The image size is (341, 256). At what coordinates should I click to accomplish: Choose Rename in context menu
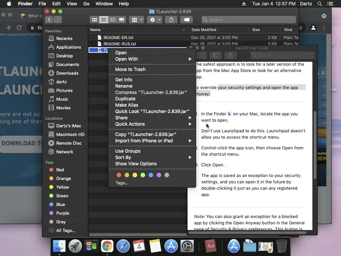(152, 86)
